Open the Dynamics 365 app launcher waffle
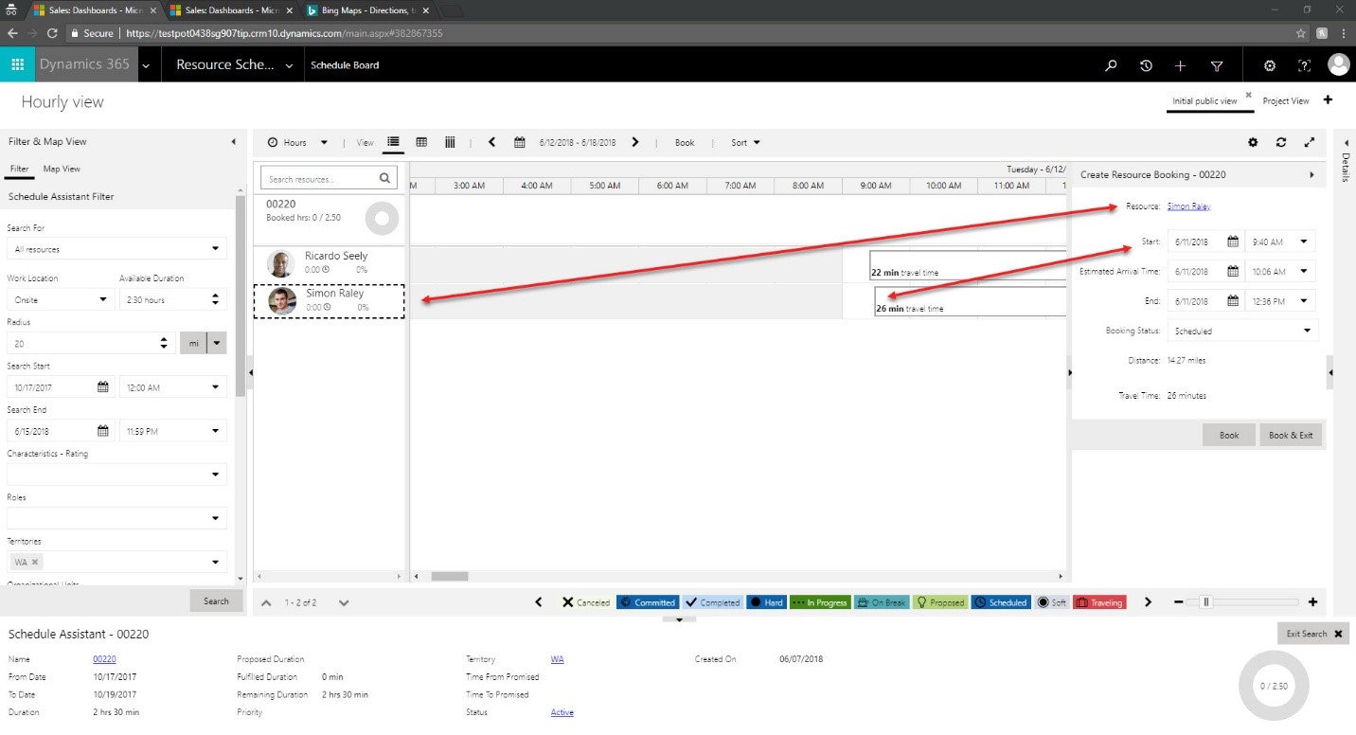 coord(17,65)
